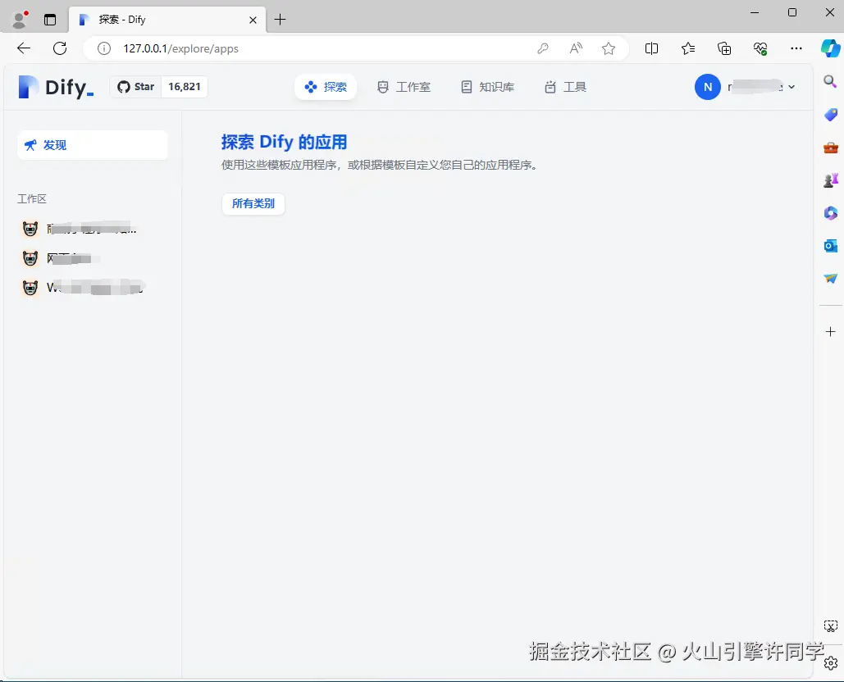The height and width of the screenshot is (682, 844).
Task: Open 知识库 via its document icon
Action: pos(466,86)
